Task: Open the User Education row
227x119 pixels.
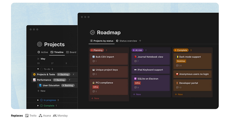Action: click(x=57, y=85)
